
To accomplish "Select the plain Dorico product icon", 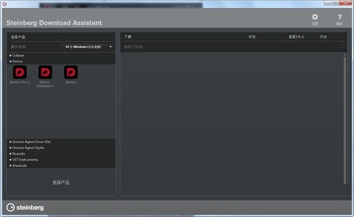I will 71,72.
